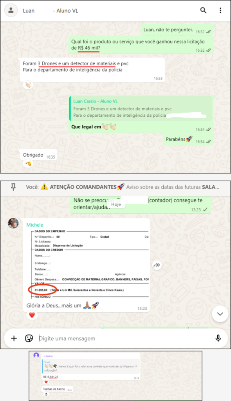231x401 pixels.
Task: Click Luan's profile avatar in the header
Action: (x=11, y=11)
